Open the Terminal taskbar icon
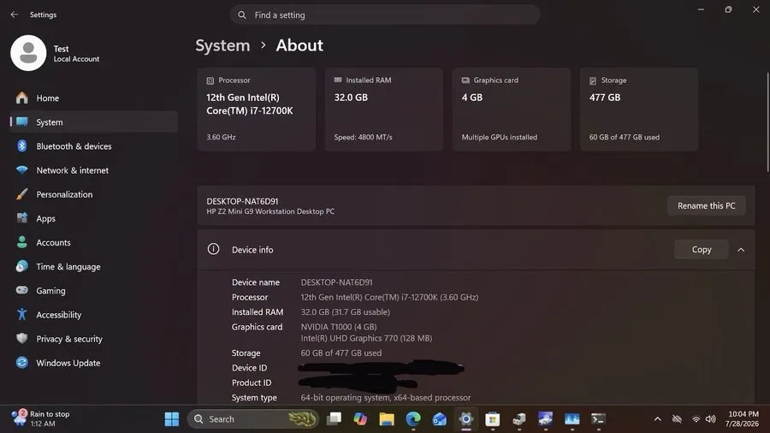770x433 pixels. click(598, 418)
